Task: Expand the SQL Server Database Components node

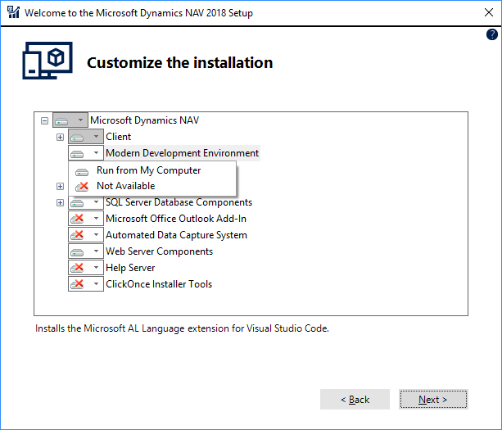Action: tap(60, 202)
